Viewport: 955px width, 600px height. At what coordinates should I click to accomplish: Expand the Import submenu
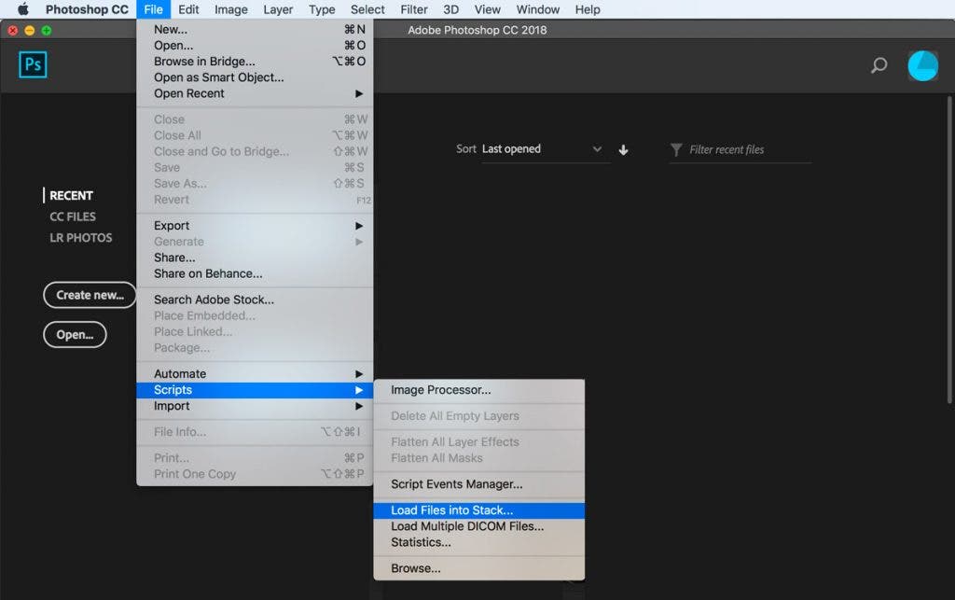(x=173, y=406)
